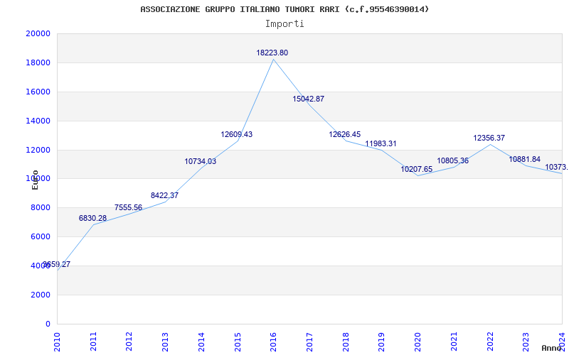The height and width of the screenshot is (355, 569).
Task: Click the 2010 x-axis year label
Action: (57, 341)
